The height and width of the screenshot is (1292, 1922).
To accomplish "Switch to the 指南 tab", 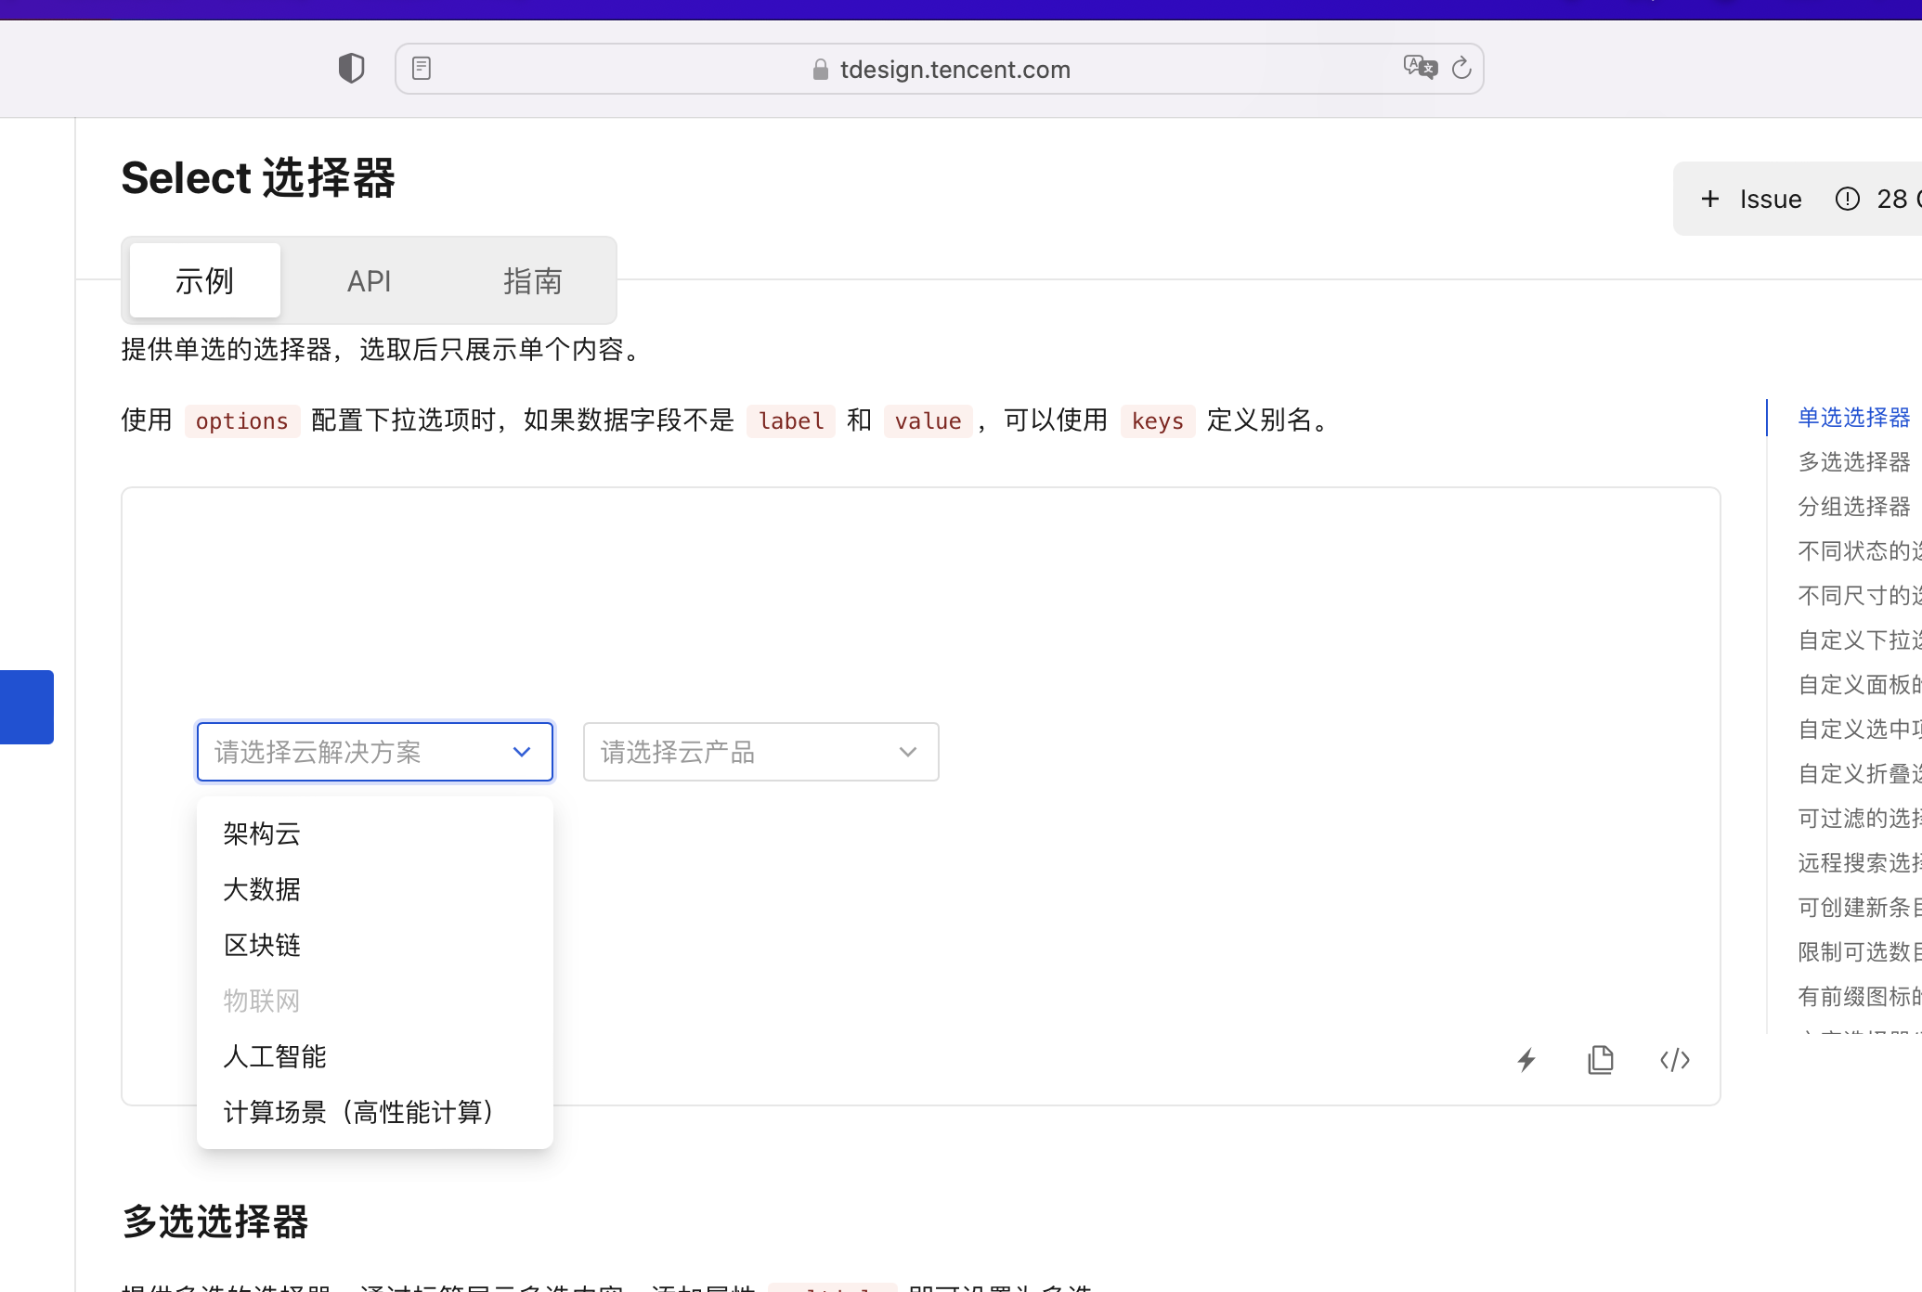I will [x=533, y=280].
